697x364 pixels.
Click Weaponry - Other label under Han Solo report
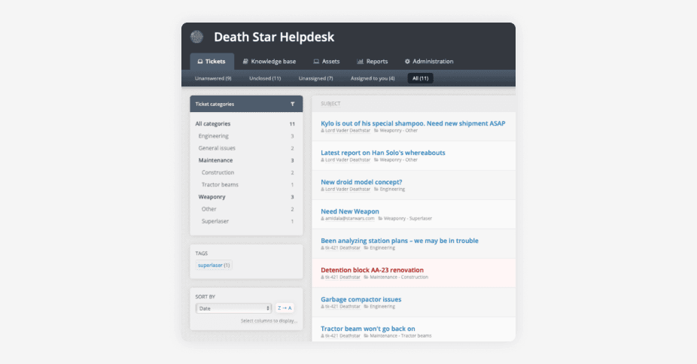pyautogui.click(x=398, y=159)
